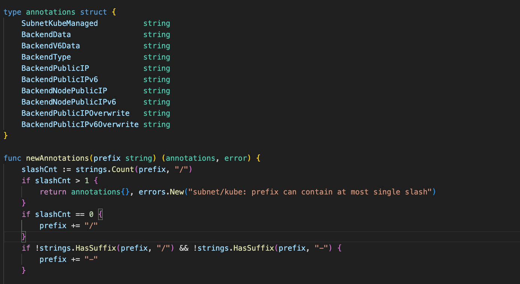Click the BackendPublicIPv6 field name

(x=60, y=79)
